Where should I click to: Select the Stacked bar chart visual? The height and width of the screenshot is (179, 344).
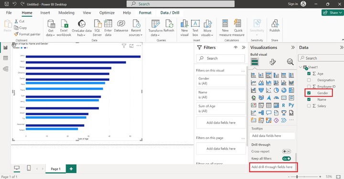(x=253, y=75)
